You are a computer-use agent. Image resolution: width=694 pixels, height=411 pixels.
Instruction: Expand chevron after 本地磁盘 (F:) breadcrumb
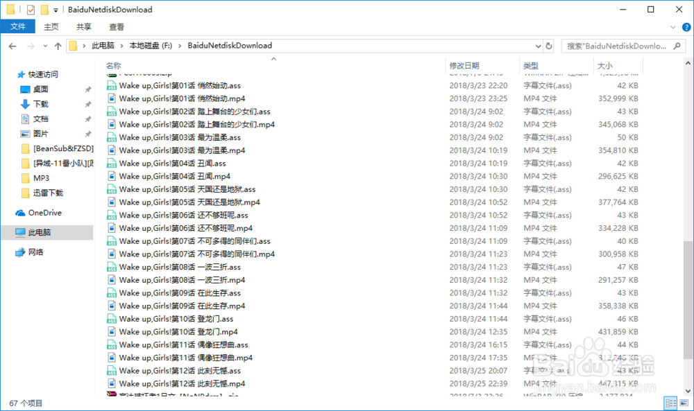click(180, 46)
